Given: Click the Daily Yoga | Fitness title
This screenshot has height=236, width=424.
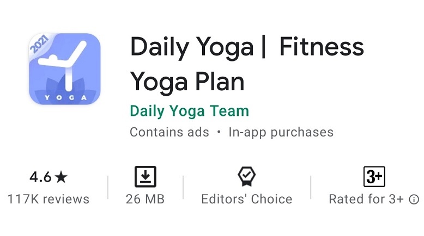Looking at the screenshot, I should pos(247,47).
